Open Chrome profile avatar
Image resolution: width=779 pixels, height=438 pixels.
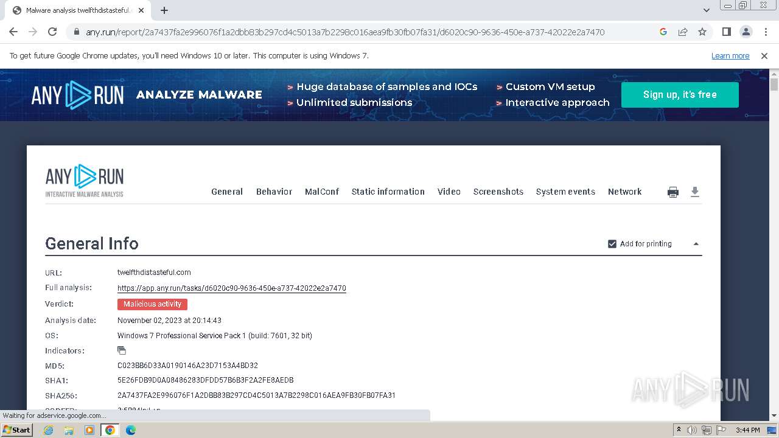click(746, 32)
